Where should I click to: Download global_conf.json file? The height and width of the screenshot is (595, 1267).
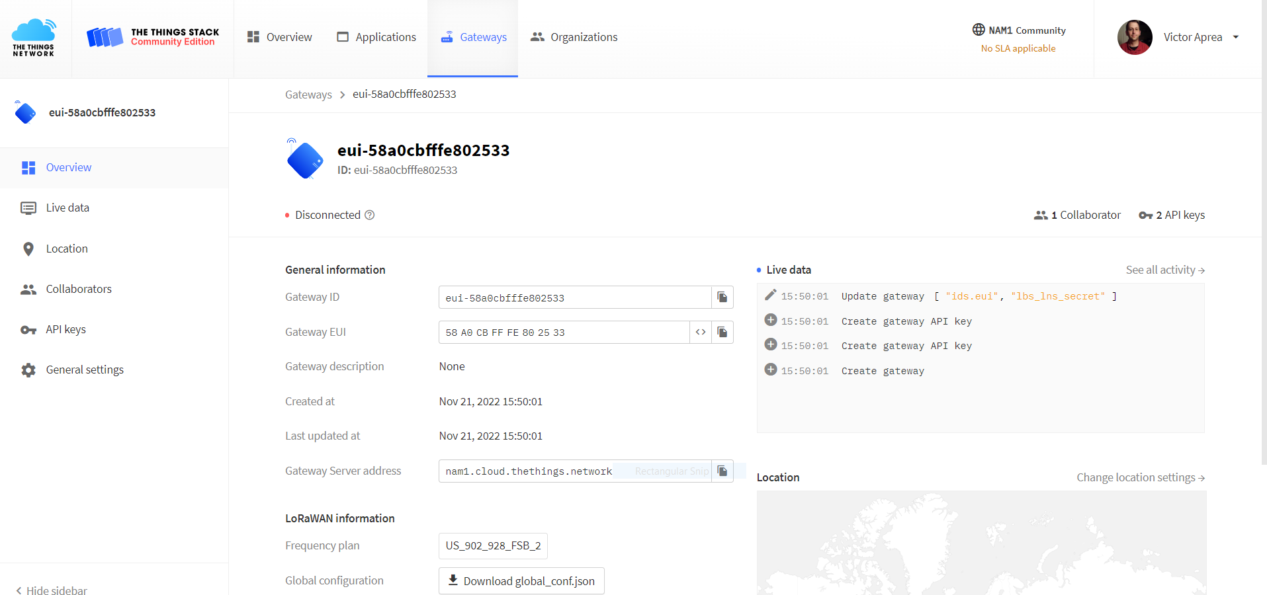(521, 581)
